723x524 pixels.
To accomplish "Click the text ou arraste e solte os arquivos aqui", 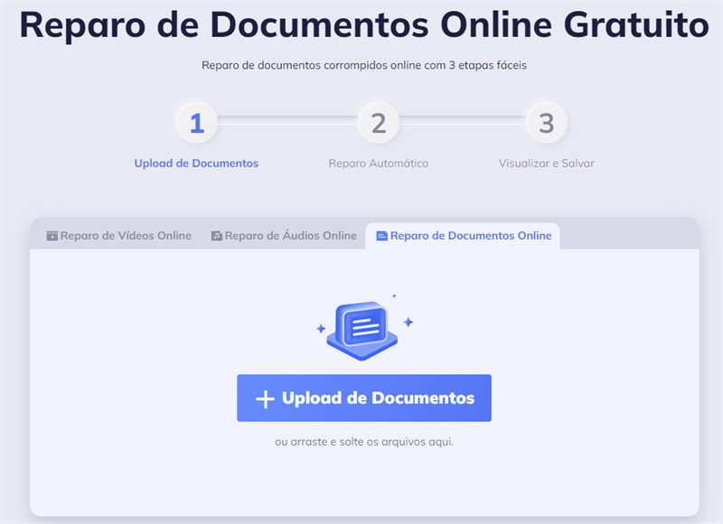I will coord(363,442).
